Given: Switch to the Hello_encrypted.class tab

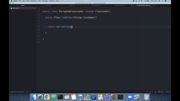Looking at the screenshot, I should (120, 5).
